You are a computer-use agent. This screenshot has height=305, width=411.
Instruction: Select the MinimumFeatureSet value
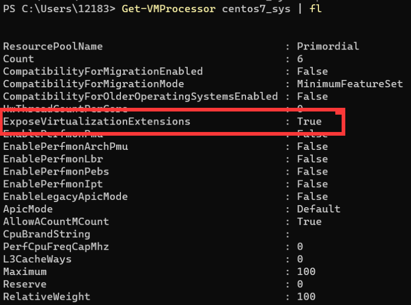click(350, 84)
